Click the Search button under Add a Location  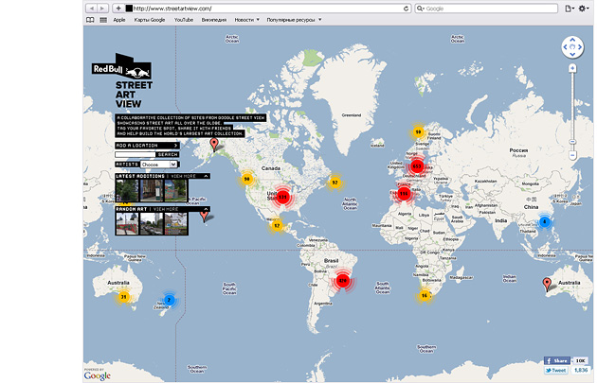[168, 154]
